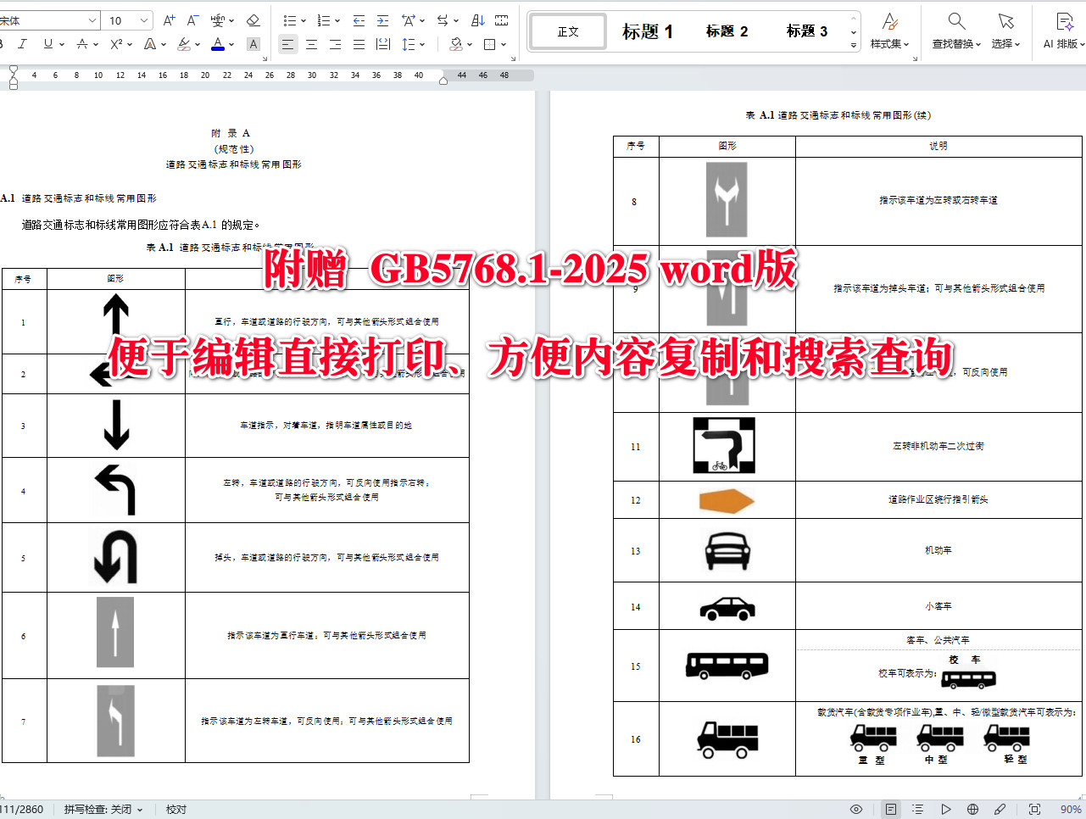The image size is (1086, 819).
Task: Select the Increase Font Size icon
Action: (169, 20)
